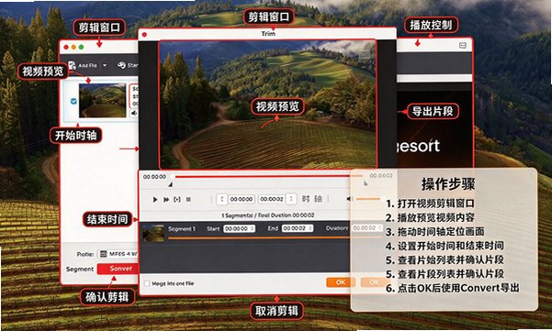
Task: Click the Start icon in main window toolbar
Action: (x=122, y=65)
